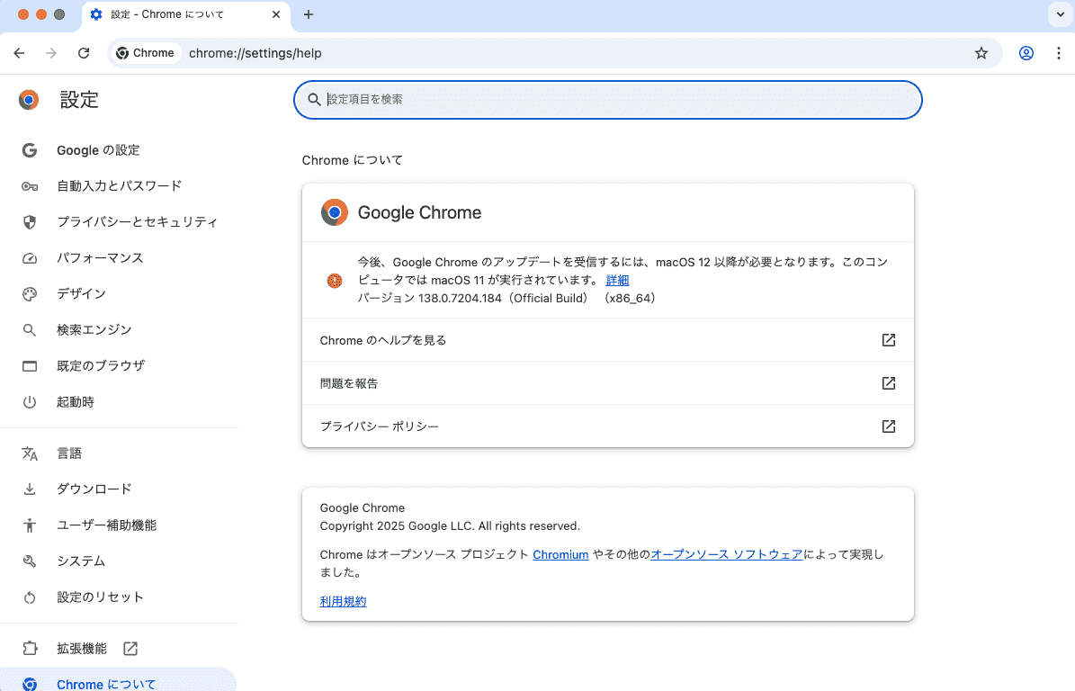Click the magnifier icon in settings search
Image resolution: width=1075 pixels, height=691 pixels.
pos(314,99)
